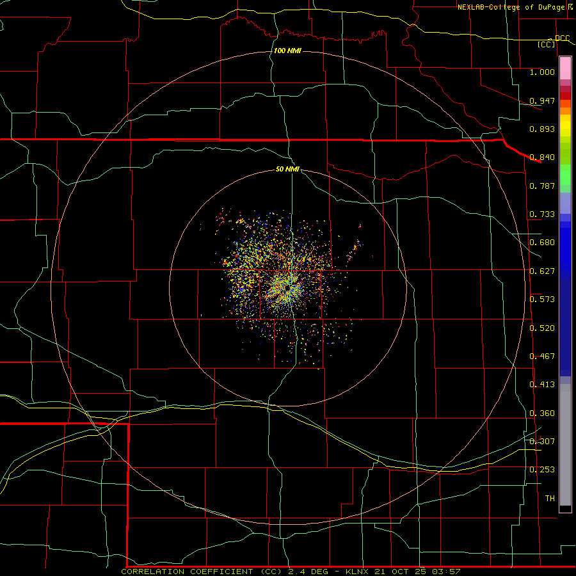This screenshot has width=576, height=576.
Task: Select the 0.253 legend scale value
Action: pyautogui.click(x=542, y=470)
